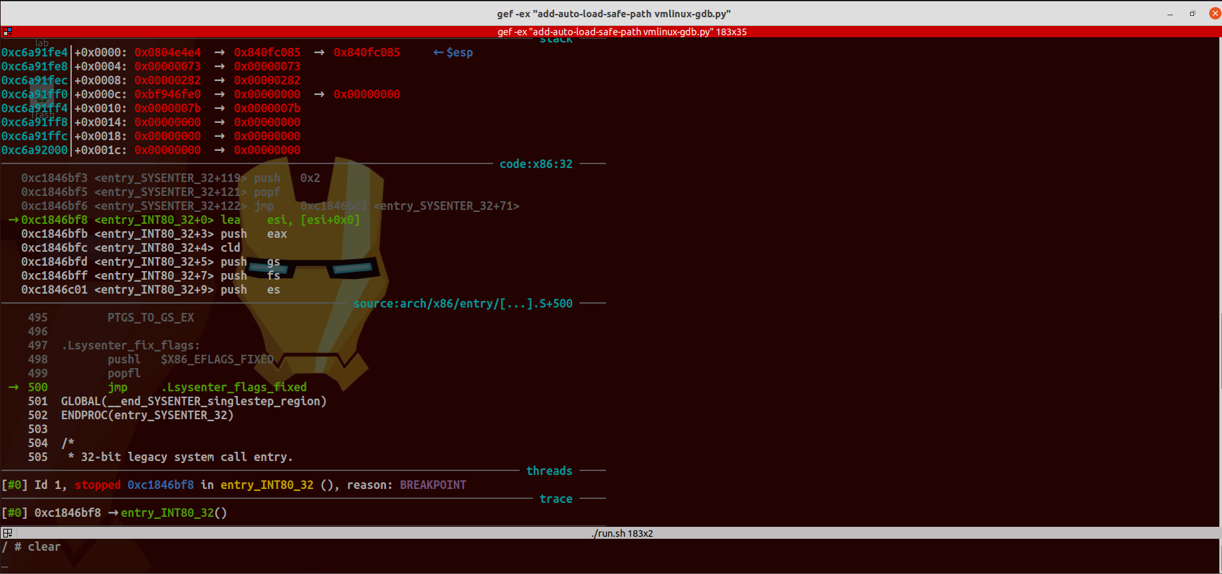This screenshot has width=1222, height=574.
Task: Click source line 498 pushl $X86_EFLAGS_FIXED
Action: (x=151, y=359)
